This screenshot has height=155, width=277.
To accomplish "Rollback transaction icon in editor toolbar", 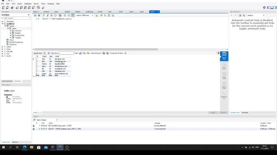I will 69,15.
